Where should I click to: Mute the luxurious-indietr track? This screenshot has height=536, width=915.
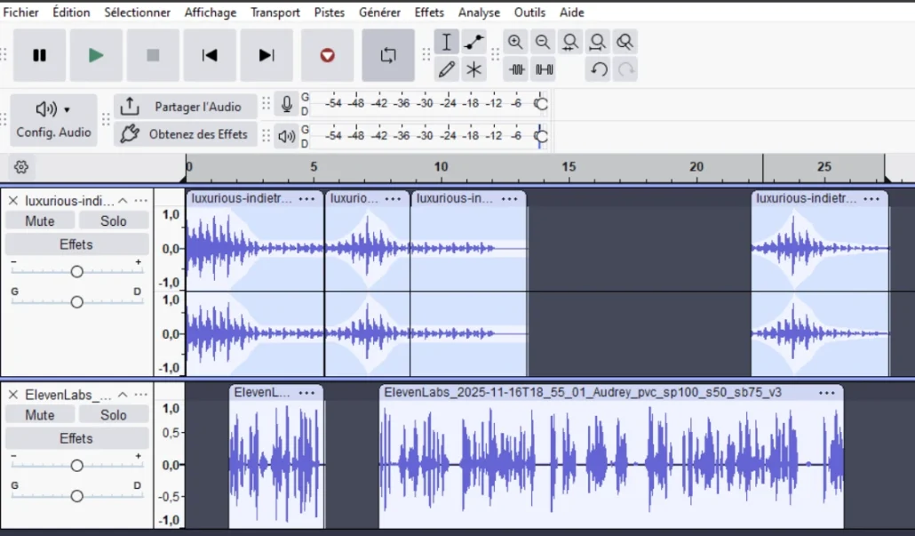pos(39,220)
